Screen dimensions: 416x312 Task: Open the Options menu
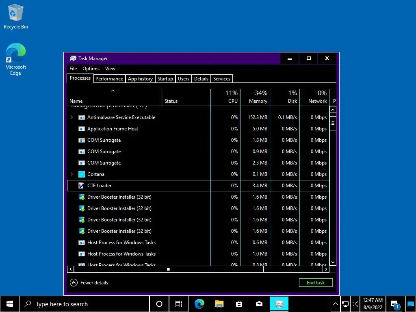(91, 69)
